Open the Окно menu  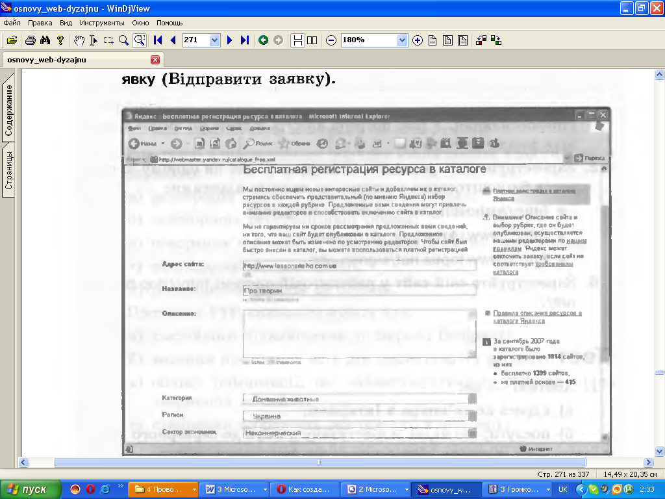(140, 23)
